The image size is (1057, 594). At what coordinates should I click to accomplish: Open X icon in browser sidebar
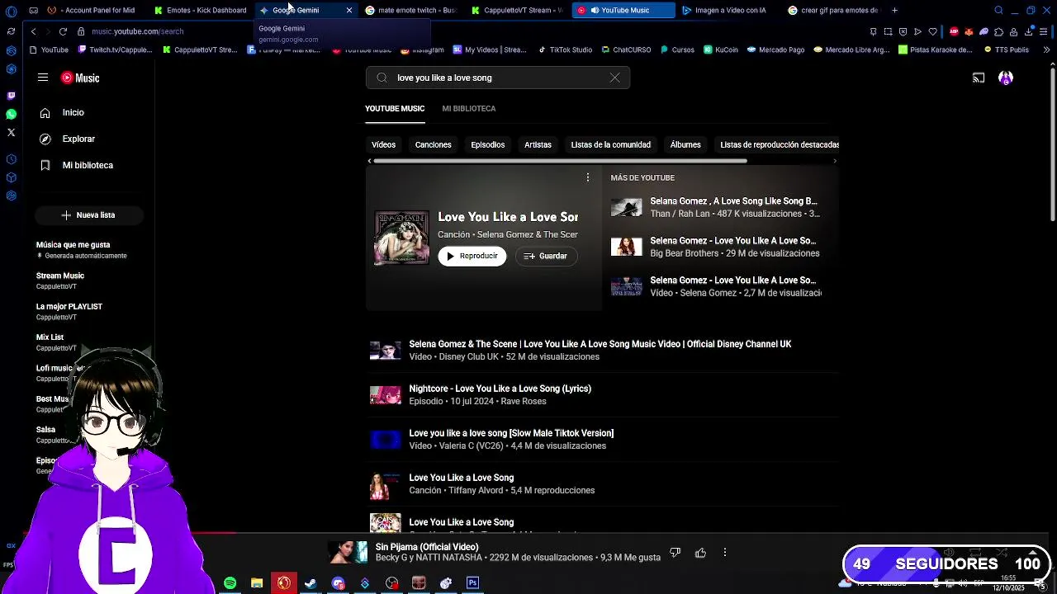pos(11,132)
